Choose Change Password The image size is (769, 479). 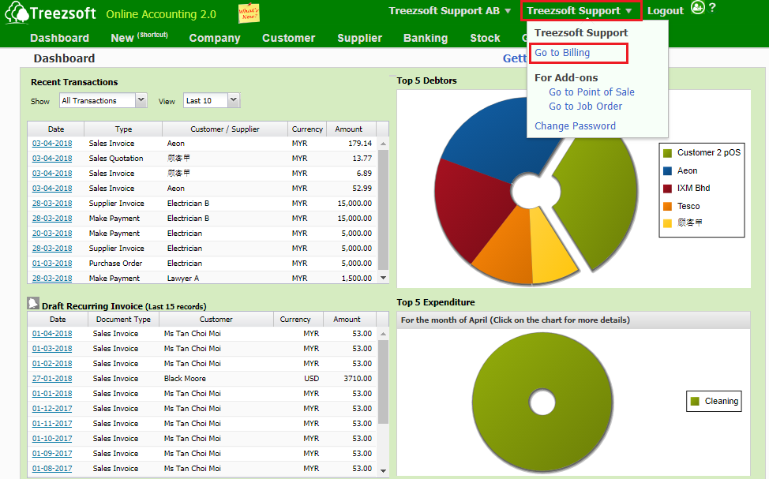(575, 126)
